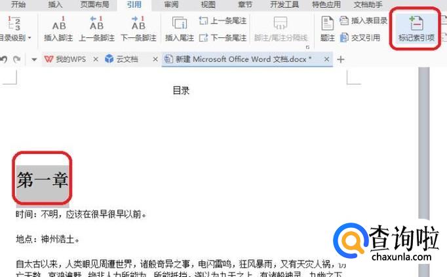Undo the last action
Screen dimensions: 447x277
click(3, 59)
